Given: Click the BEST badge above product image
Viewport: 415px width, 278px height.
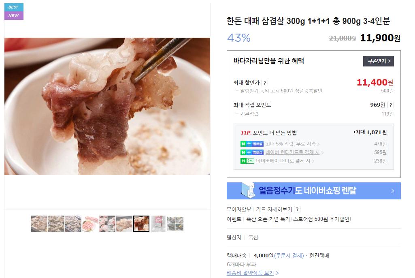Looking at the screenshot, I should point(14,7).
